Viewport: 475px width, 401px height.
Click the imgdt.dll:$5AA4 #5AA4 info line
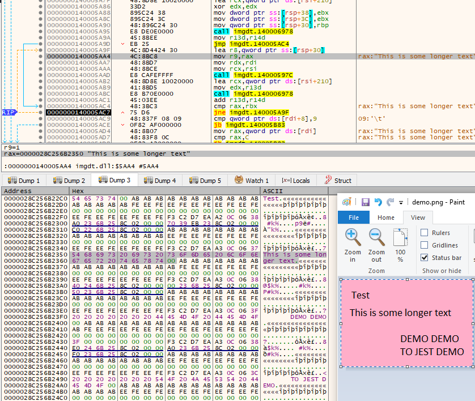(81, 166)
